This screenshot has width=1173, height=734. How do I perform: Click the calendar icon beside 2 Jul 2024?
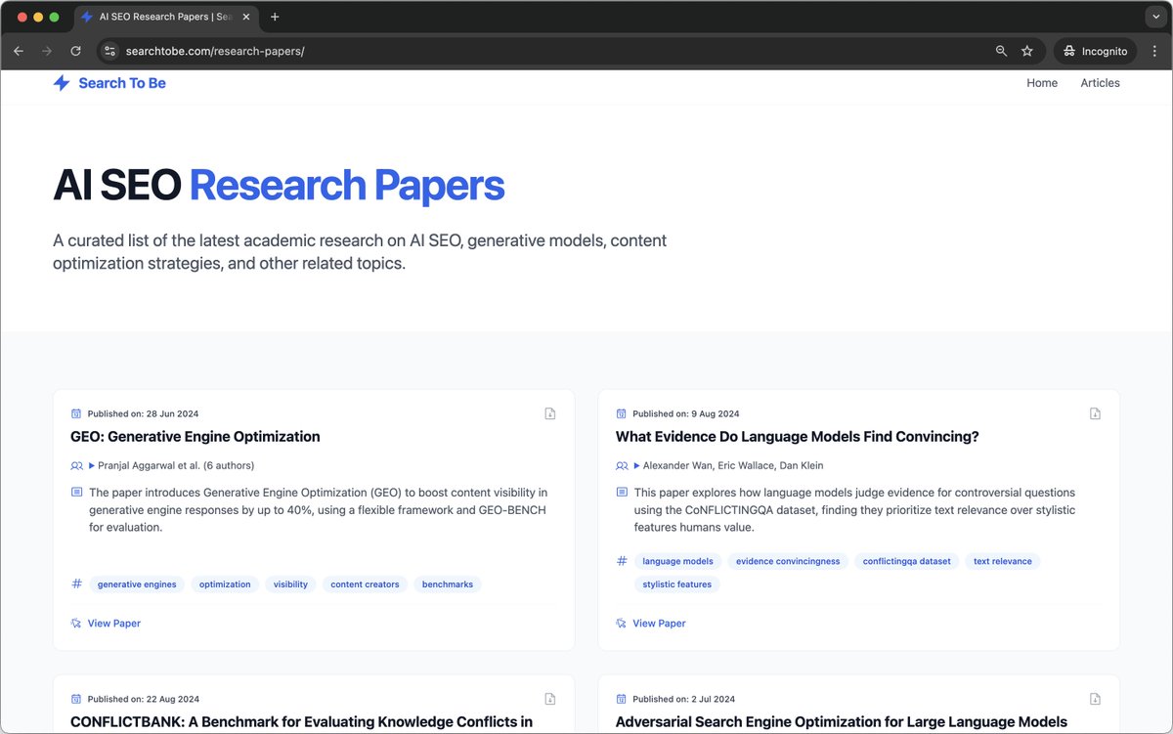tap(622, 699)
